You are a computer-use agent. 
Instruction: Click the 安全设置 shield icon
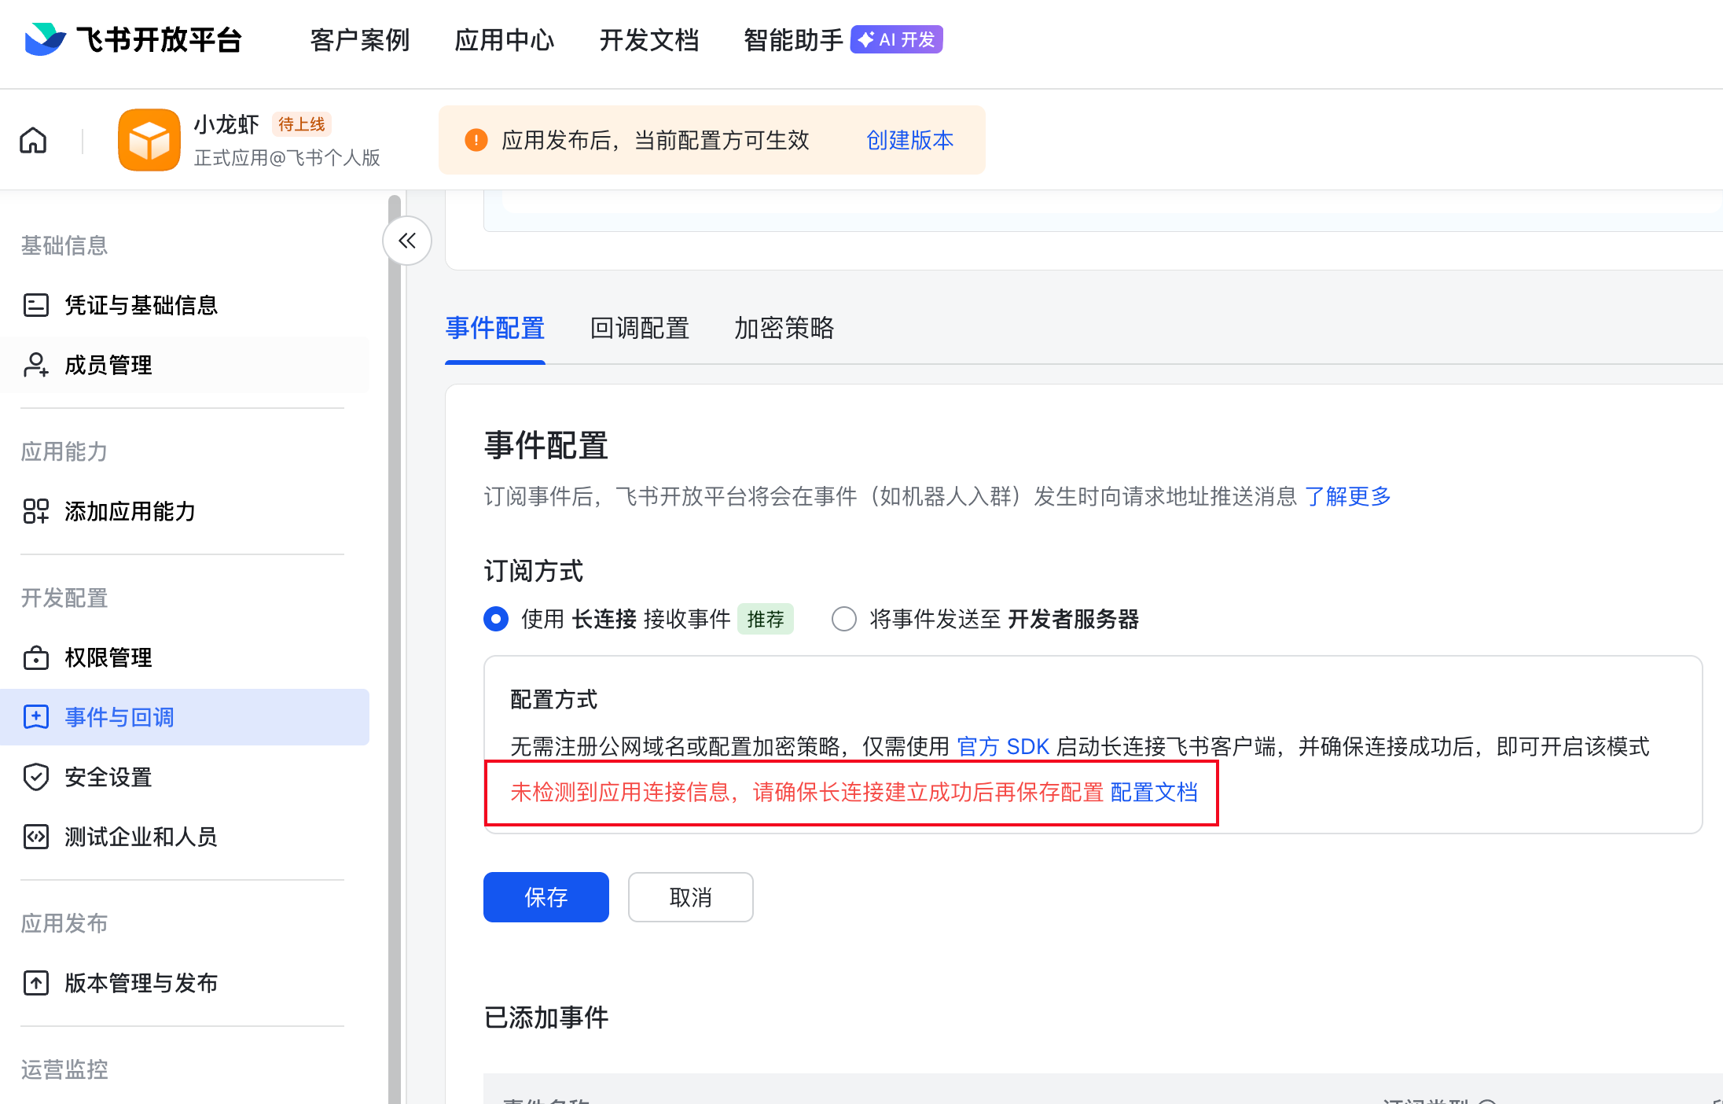coord(36,777)
